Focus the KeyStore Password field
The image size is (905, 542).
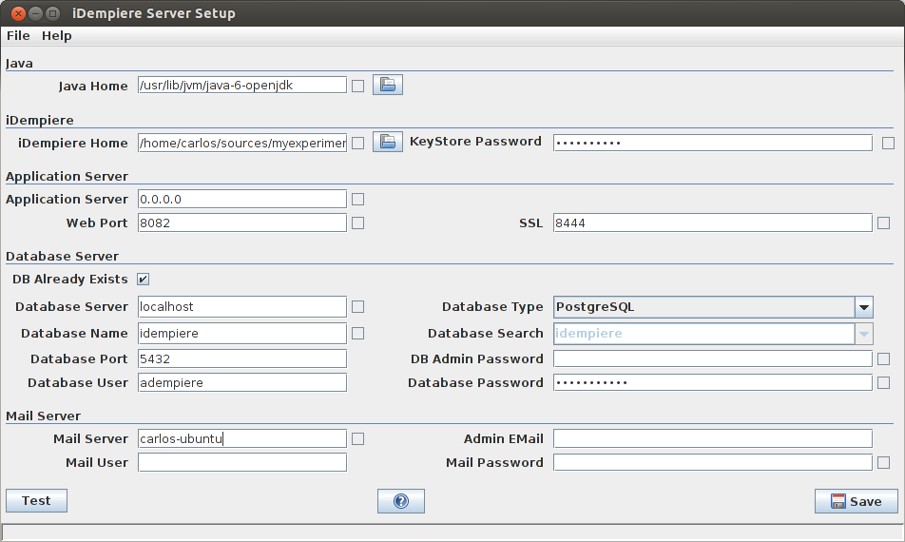point(713,143)
